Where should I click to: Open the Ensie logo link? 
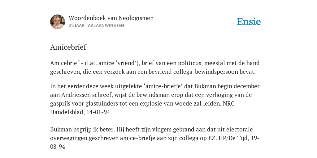249,22
